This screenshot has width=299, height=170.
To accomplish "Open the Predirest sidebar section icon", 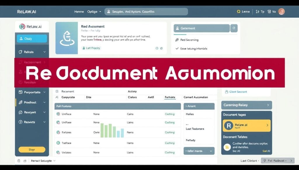I will pos(21,102).
